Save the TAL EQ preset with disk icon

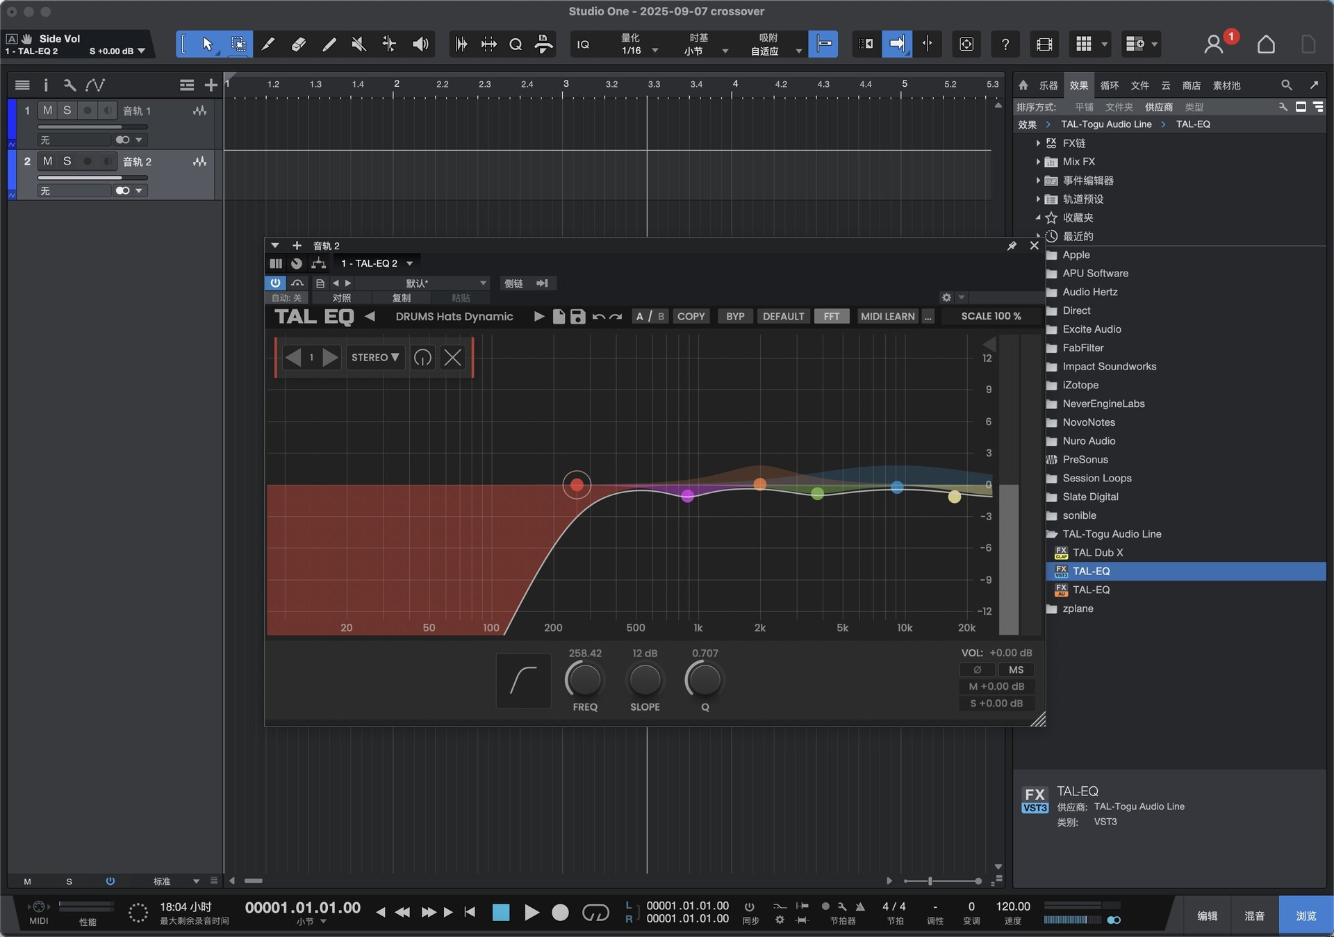[x=577, y=316]
